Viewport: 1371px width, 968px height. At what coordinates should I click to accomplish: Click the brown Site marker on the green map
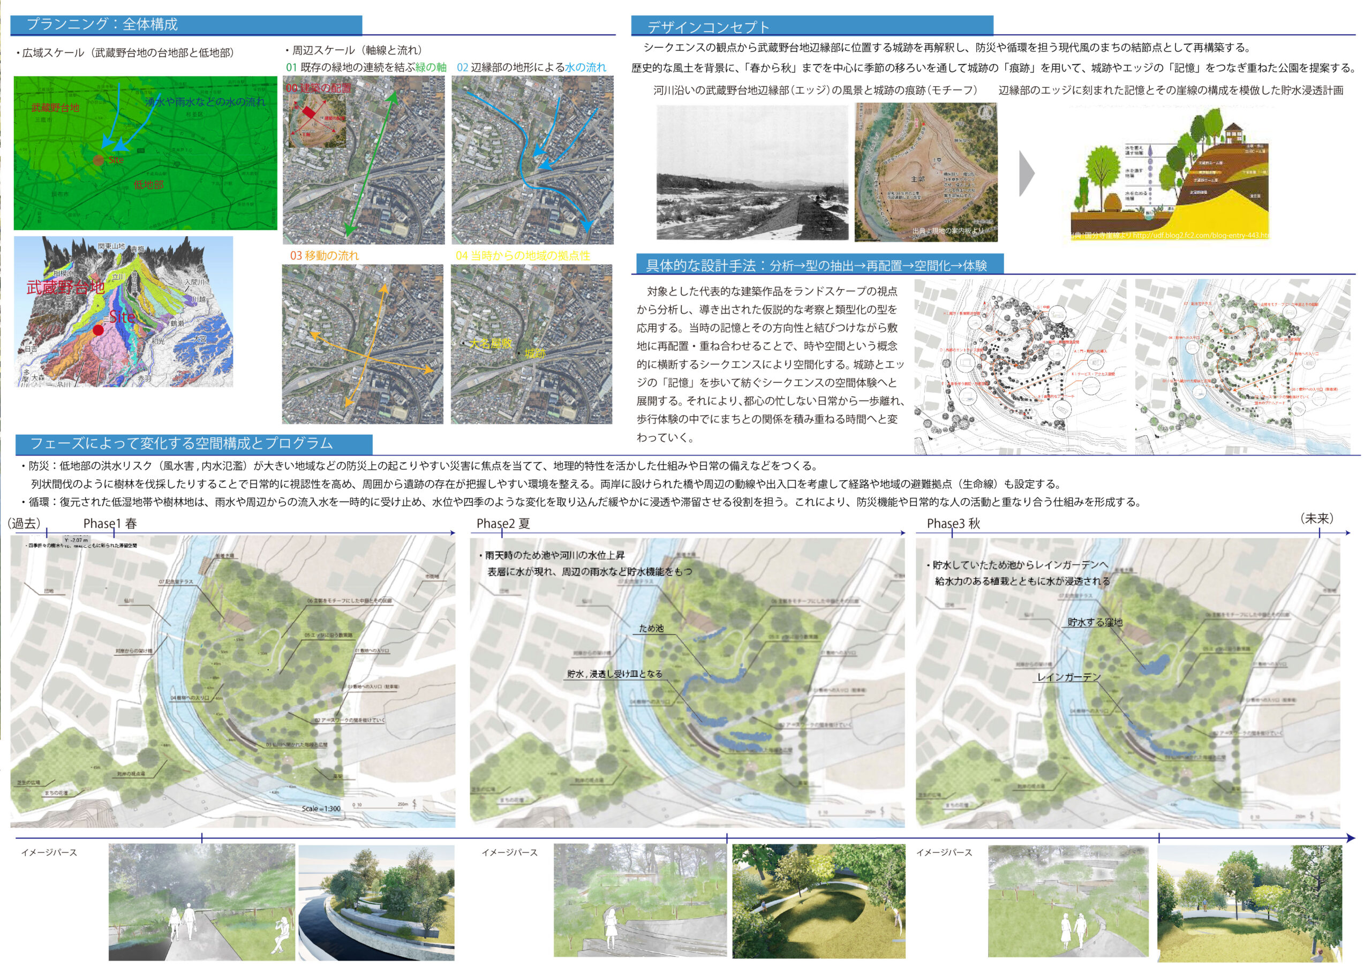(x=99, y=160)
